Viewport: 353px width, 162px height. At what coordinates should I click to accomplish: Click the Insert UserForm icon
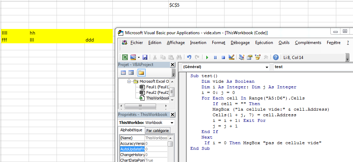pos(133,57)
